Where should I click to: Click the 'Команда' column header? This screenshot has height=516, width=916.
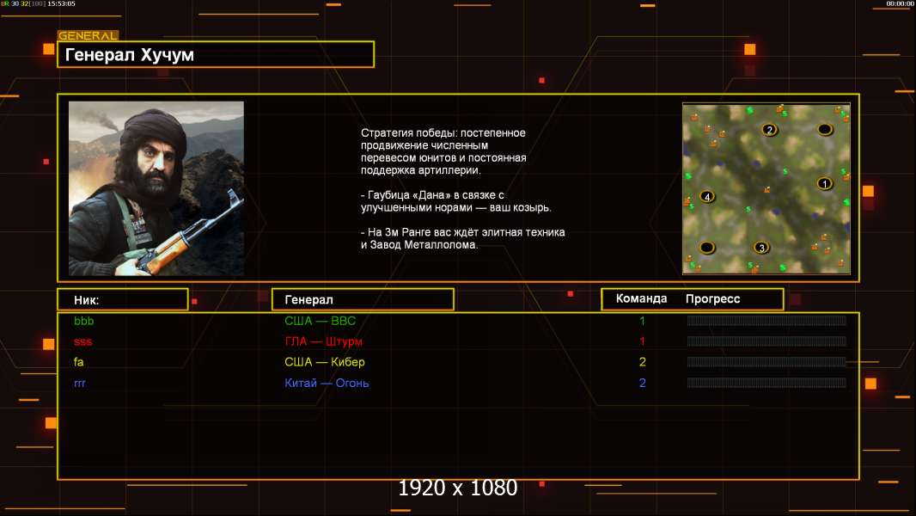(x=641, y=298)
